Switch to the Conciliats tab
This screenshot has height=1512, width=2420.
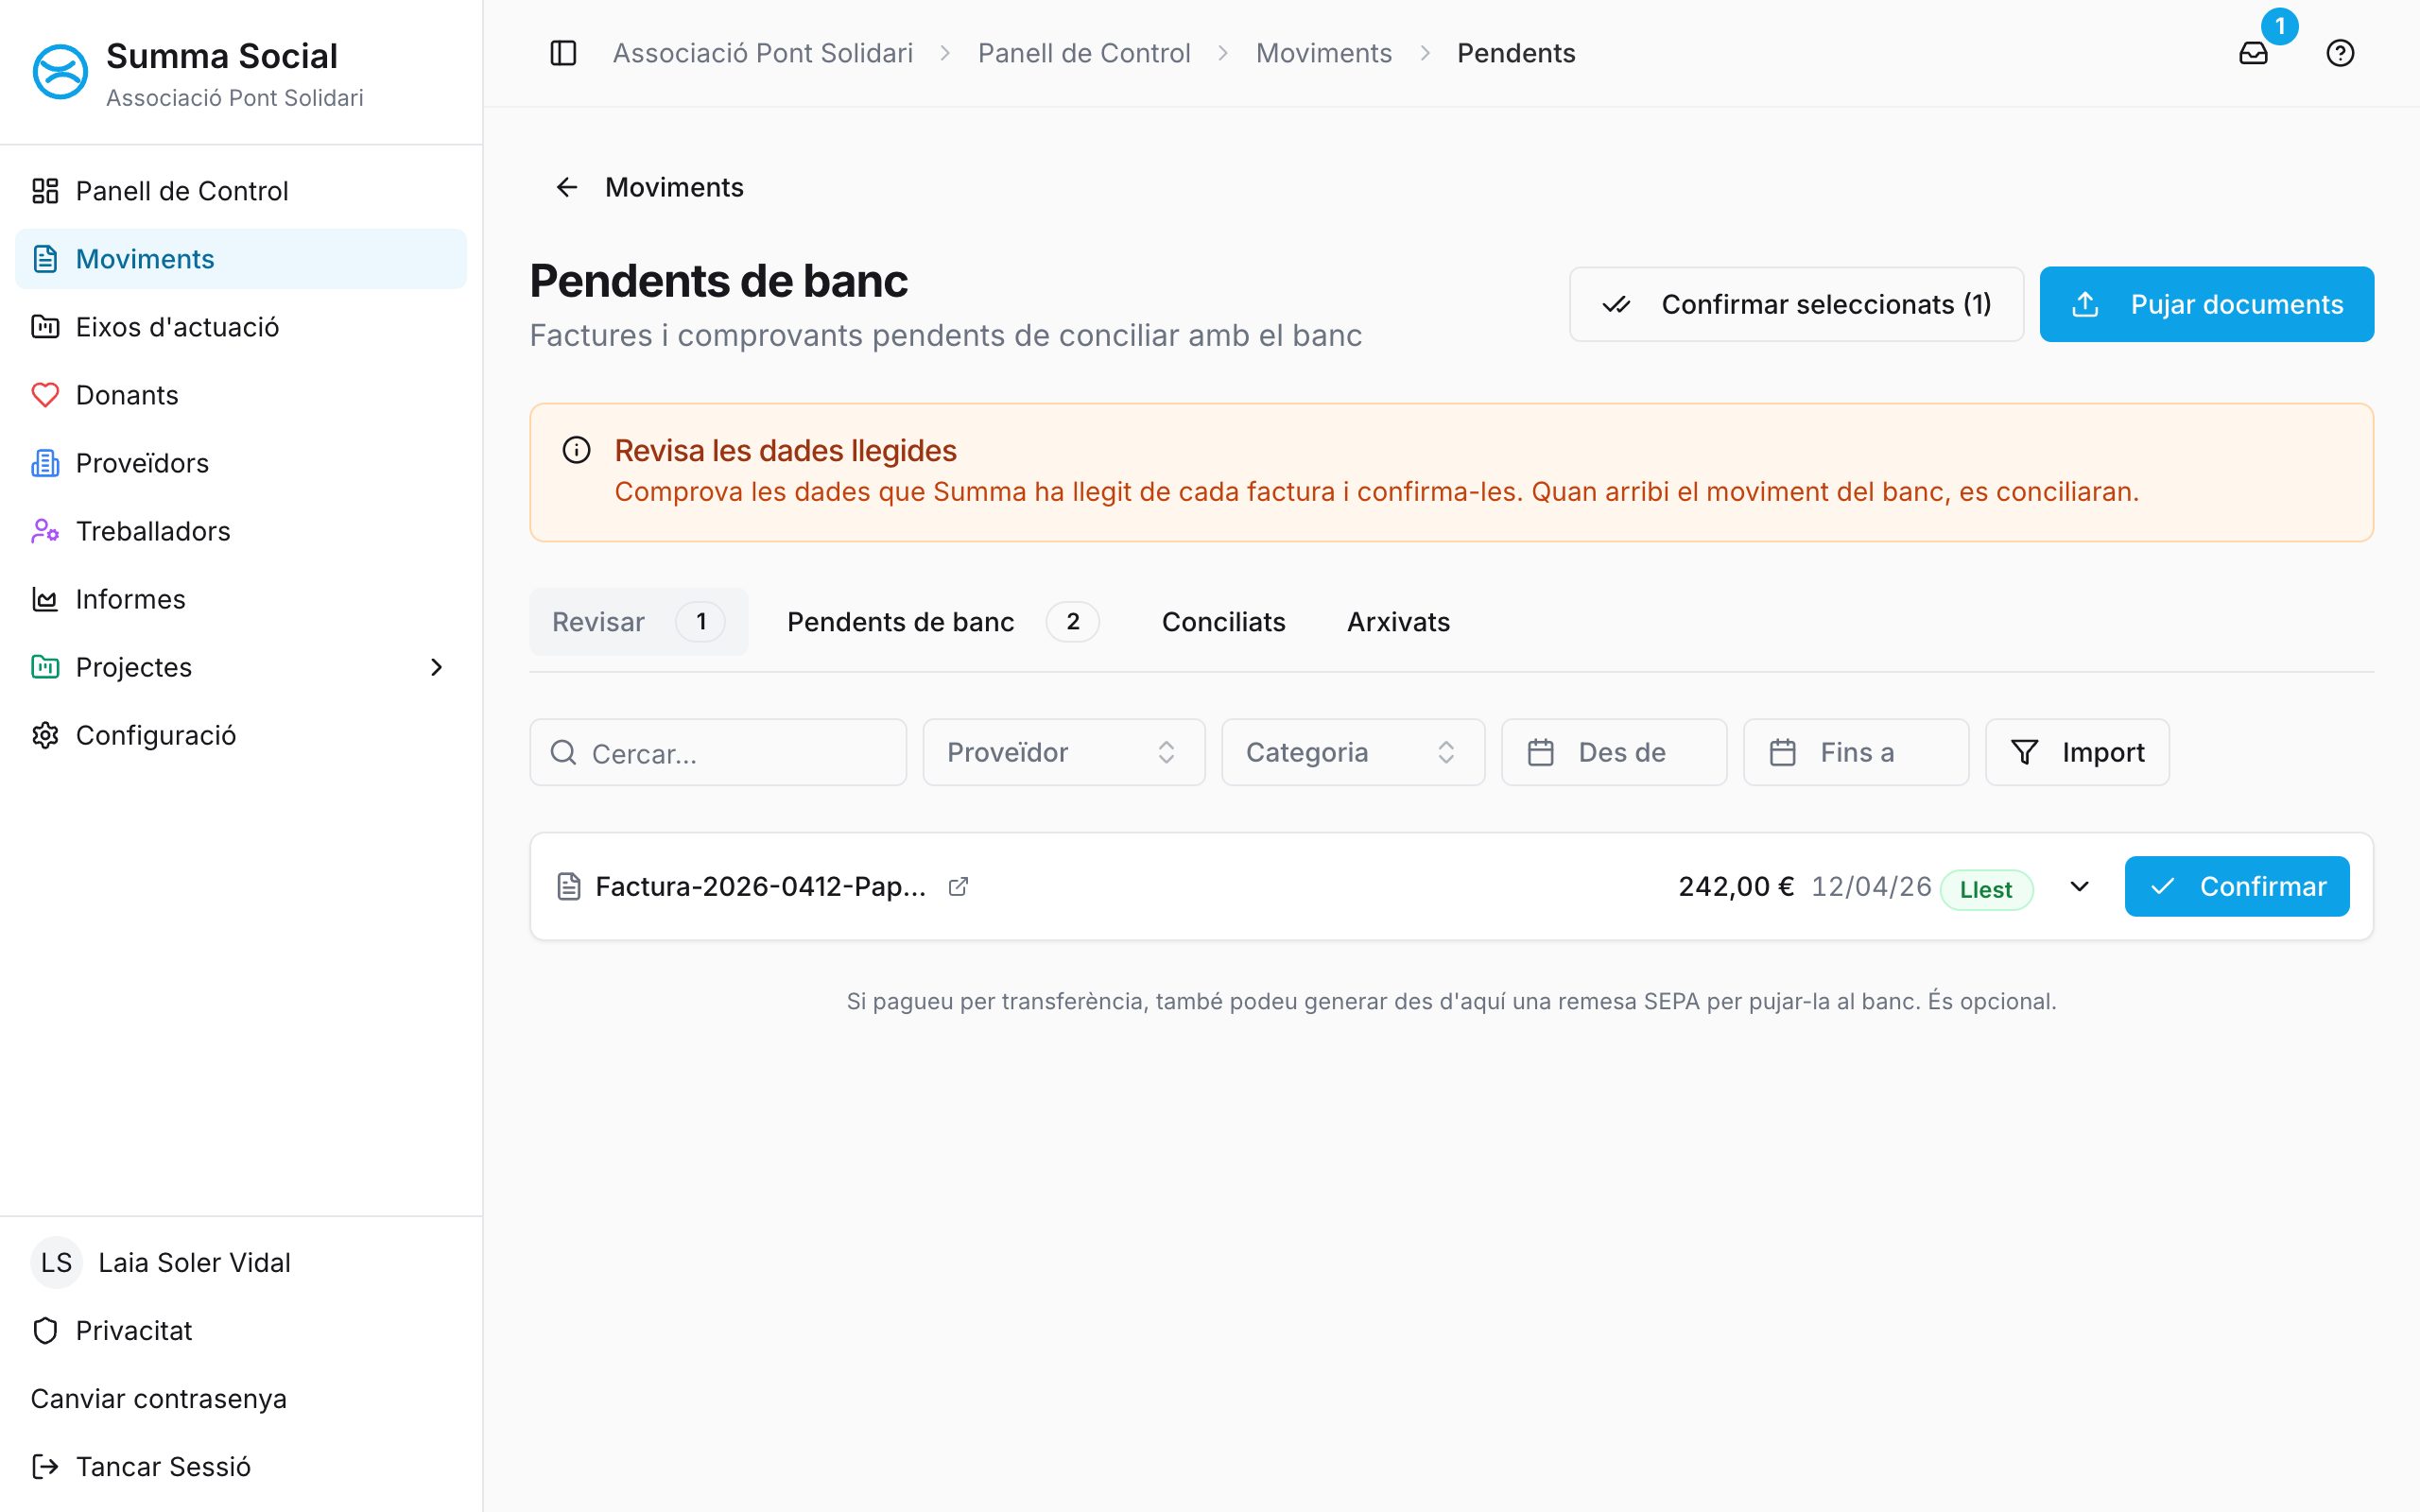(x=1223, y=622)
